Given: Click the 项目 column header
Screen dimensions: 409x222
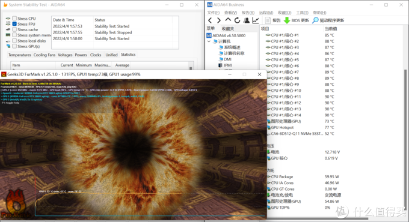Looking at the screenshot, I should (x=292, y=29).
